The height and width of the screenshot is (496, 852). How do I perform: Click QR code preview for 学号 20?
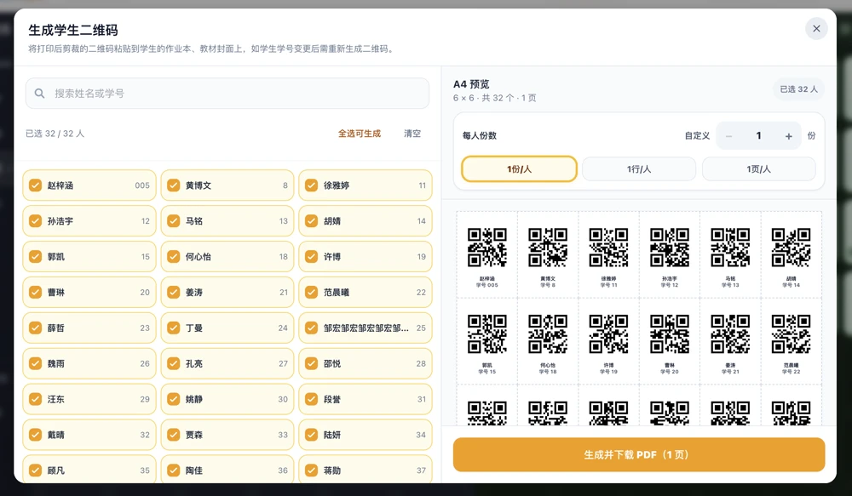[670, 334]
